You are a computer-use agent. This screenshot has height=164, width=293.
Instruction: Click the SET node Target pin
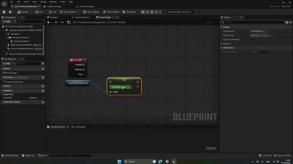pos(111,92)
